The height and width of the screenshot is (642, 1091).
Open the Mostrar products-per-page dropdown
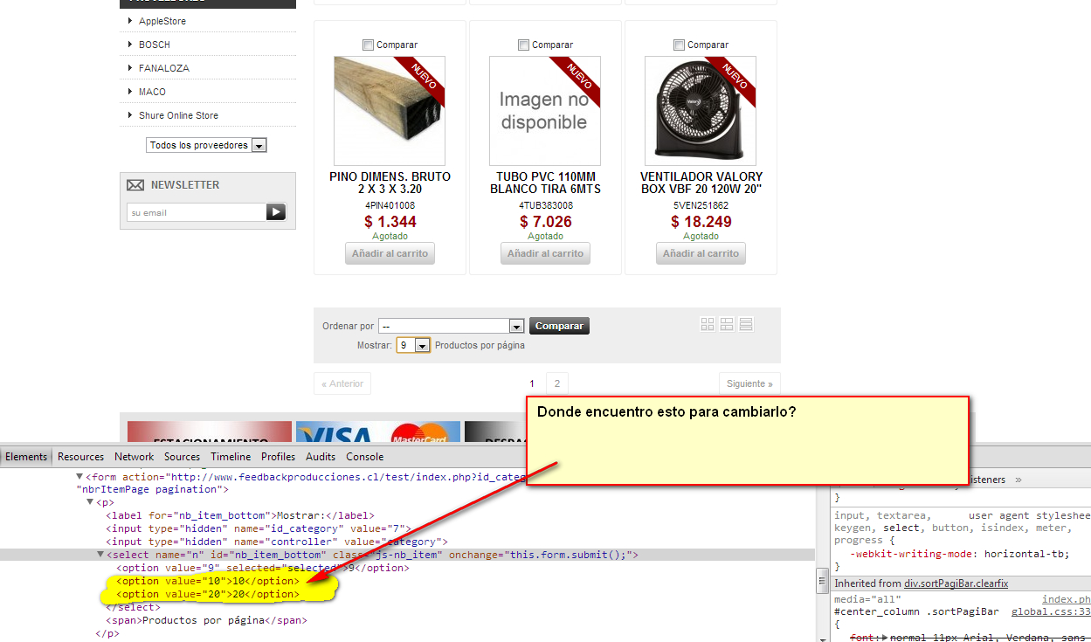coord(414,345)
